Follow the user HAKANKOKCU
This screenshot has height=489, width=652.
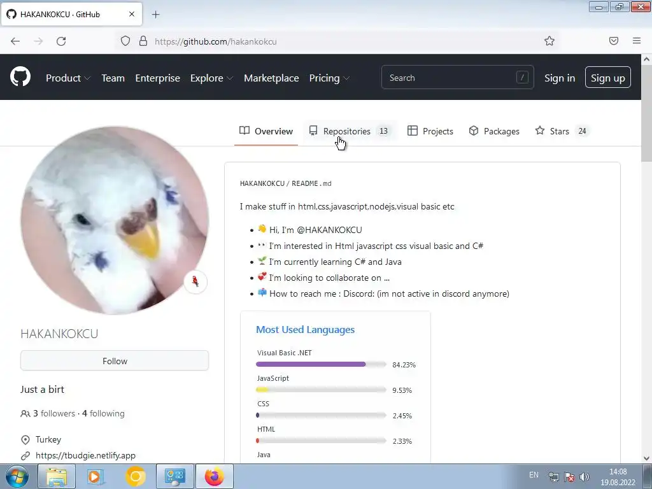[x=115, y=360]
